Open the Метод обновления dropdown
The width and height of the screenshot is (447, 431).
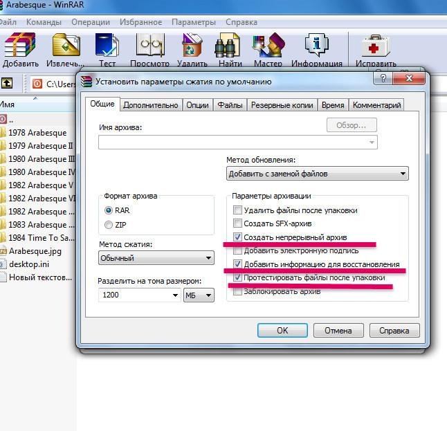coord(318,174)
